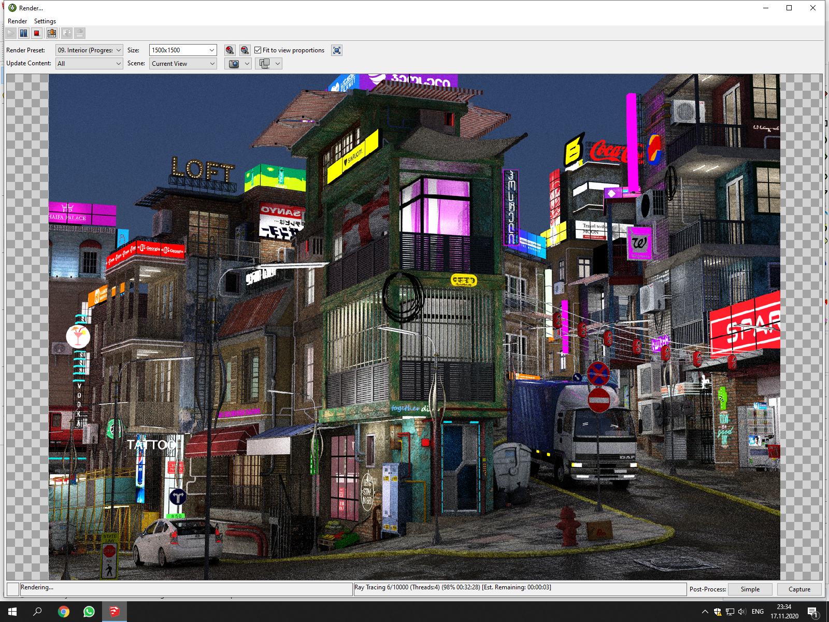Click the Ray Tracing progress status bar
Viewport: 829px width, 622px height.
click(520, 589)
